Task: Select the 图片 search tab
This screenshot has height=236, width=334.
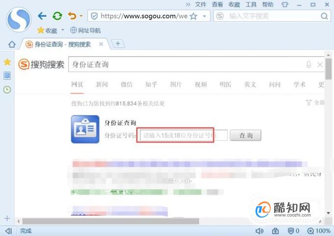Action: click(x=176, y=85)
